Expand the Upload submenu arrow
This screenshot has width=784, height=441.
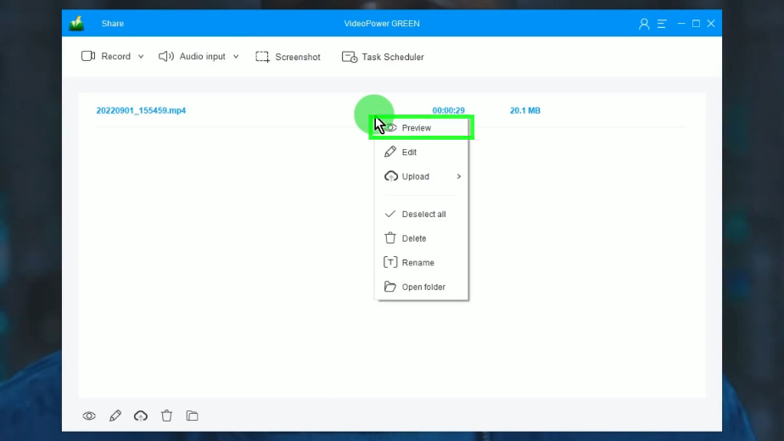459,176
